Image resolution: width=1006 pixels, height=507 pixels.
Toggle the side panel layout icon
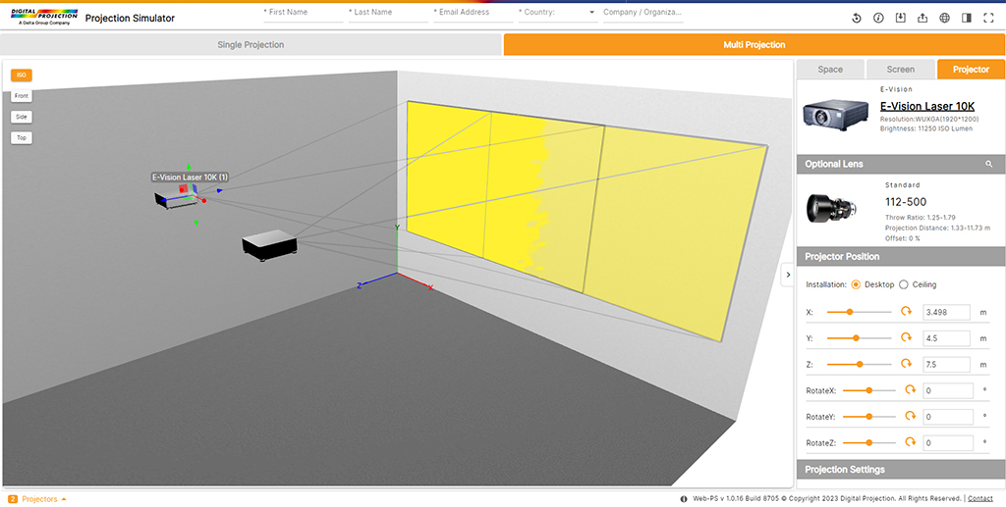(x=967, y=18)
